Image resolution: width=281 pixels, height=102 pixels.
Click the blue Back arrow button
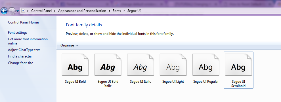tap(4, 11)
